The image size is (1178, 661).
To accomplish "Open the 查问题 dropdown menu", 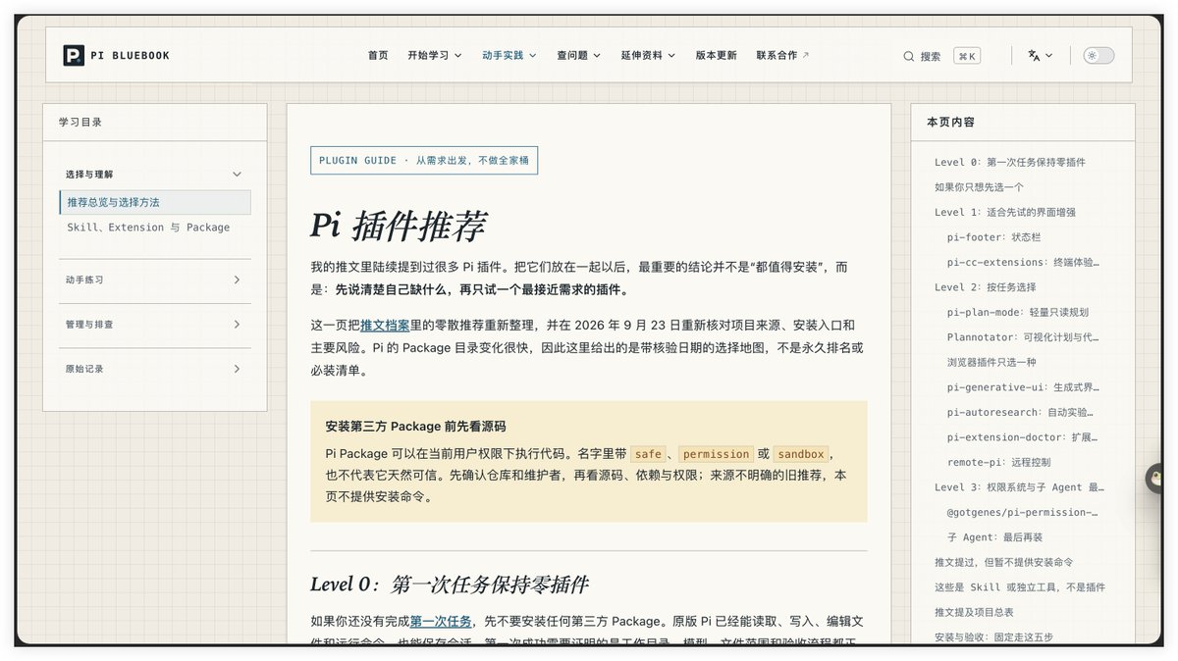I will (578, 56).
